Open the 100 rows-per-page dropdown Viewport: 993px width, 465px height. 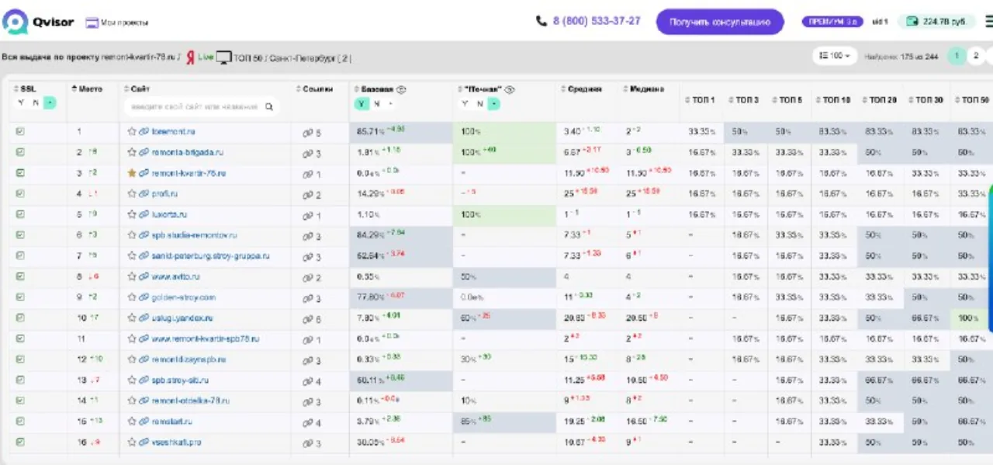[835, 56]
